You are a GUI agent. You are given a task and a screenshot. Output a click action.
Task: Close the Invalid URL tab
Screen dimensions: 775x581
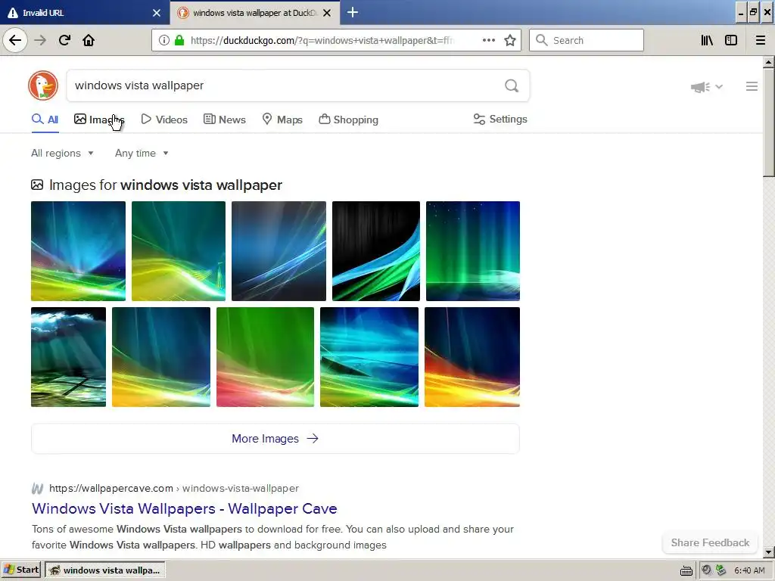(157, 13)
